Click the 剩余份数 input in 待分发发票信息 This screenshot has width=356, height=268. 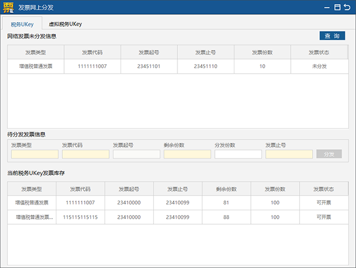pos(187,154)
